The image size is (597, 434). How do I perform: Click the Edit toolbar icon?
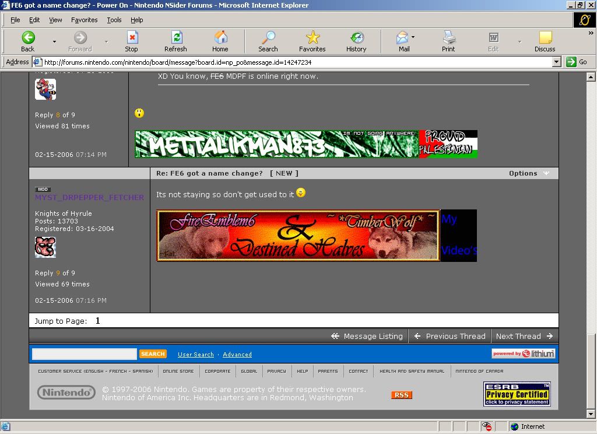(x=493, y=41)
